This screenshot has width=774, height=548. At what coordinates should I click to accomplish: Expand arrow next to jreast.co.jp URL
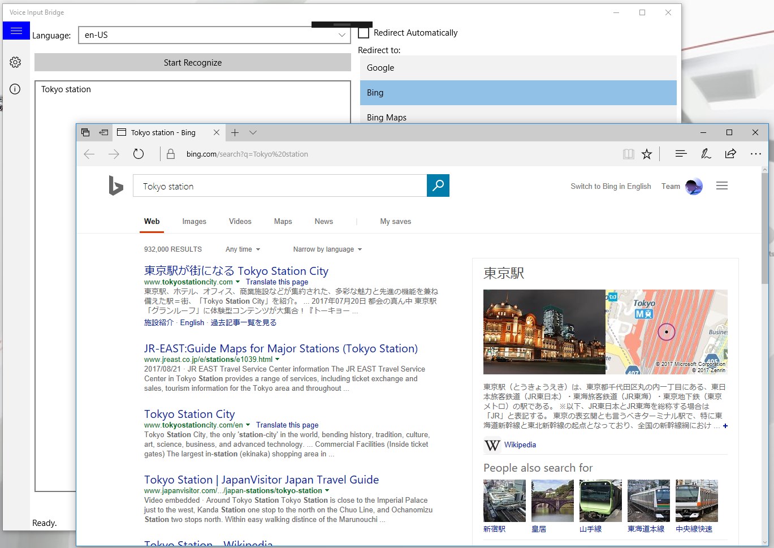pos(277,360)
